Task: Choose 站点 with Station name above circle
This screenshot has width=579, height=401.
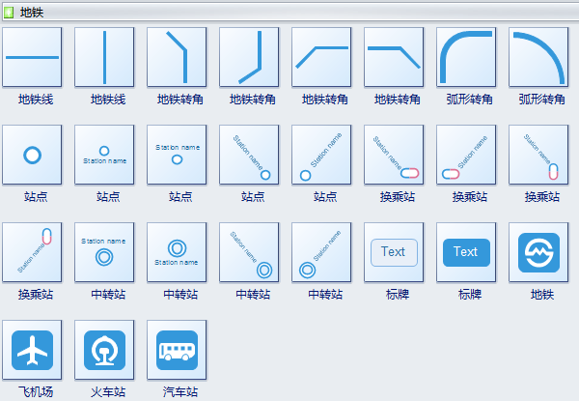Action: (x=177, y=155)
